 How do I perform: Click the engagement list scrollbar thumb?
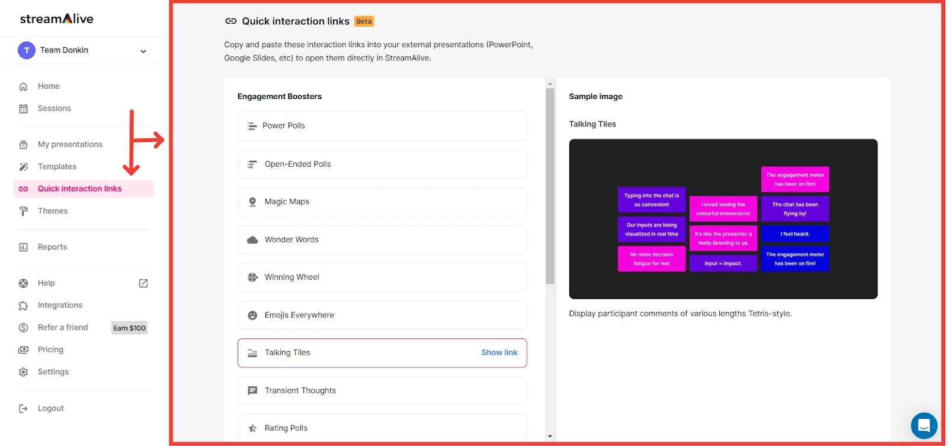click(550, 186)
